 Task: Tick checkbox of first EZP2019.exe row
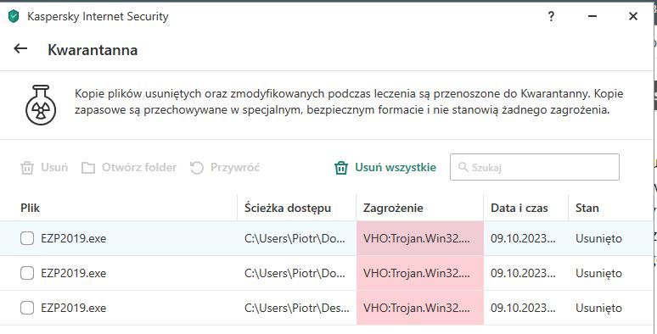tap(27, 238)
